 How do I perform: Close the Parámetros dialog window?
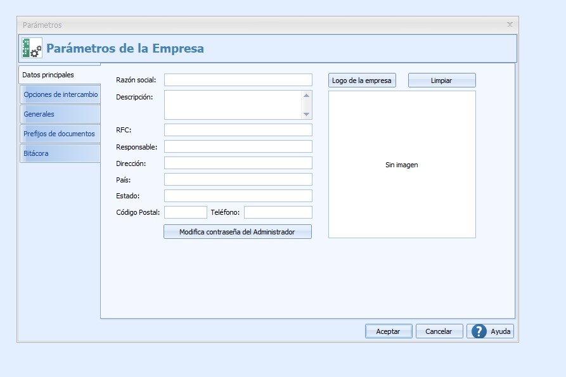click(510, 25)
